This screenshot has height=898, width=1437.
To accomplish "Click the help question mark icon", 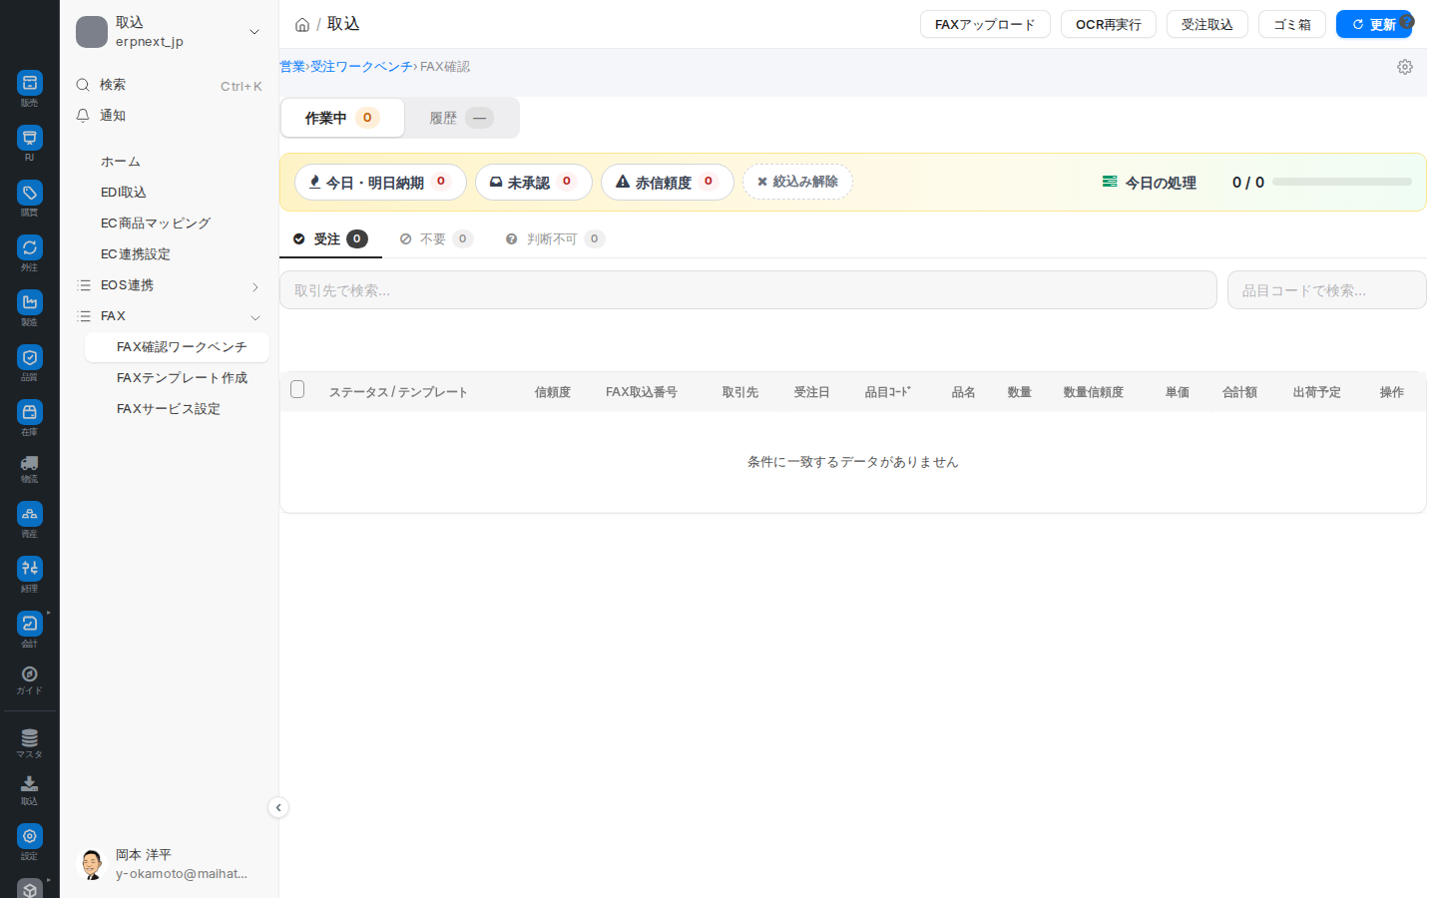I will pyautogui.click(x=1407, y=21).
